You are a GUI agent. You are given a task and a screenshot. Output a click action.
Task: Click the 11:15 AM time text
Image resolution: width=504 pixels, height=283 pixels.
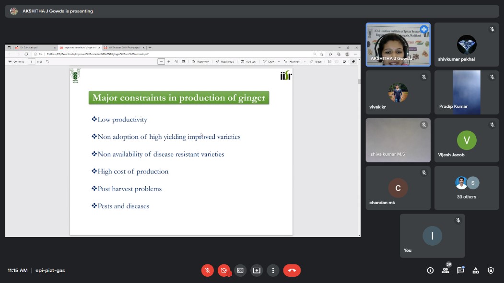(x=18, y=271)
